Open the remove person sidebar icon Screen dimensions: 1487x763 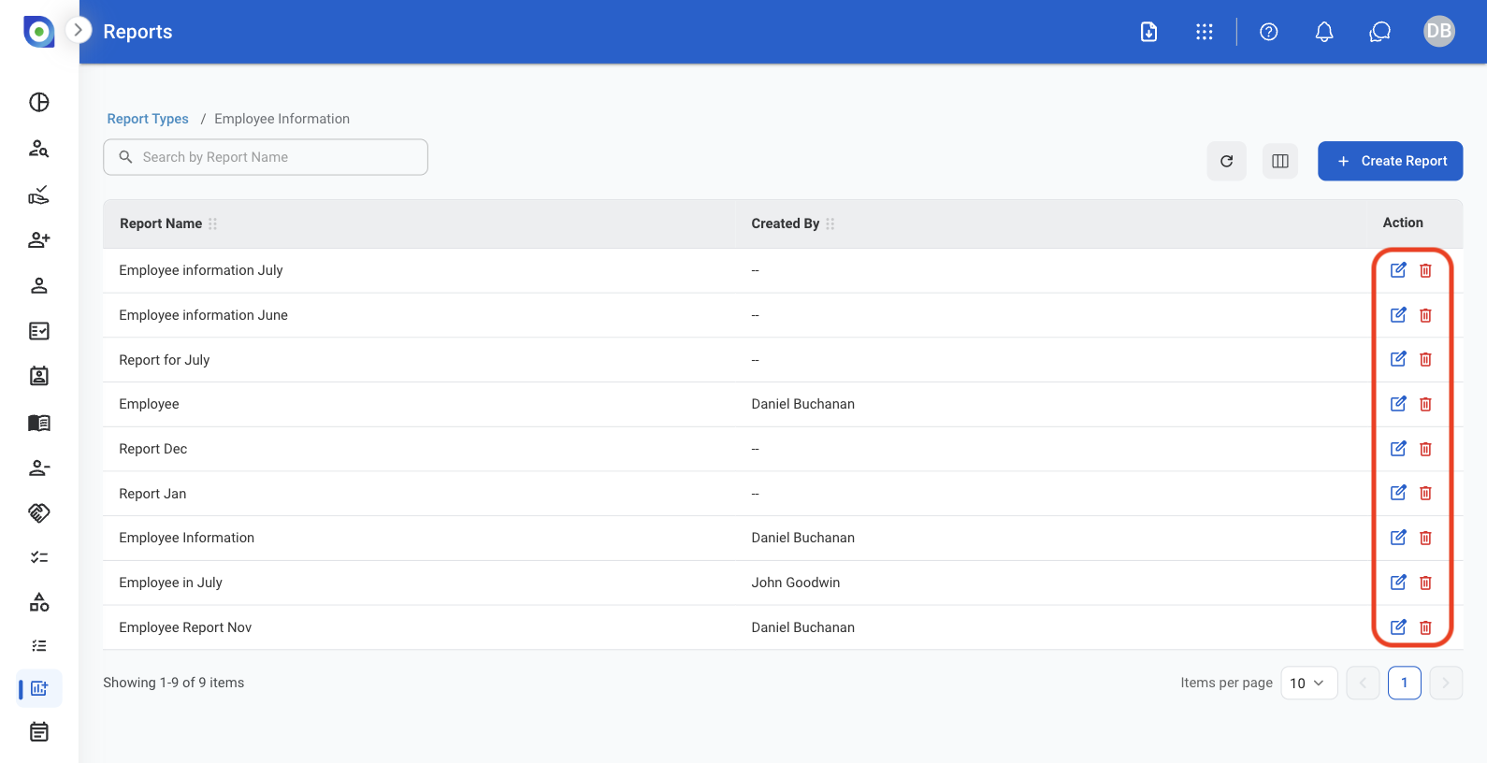click(x=39, y=468)
